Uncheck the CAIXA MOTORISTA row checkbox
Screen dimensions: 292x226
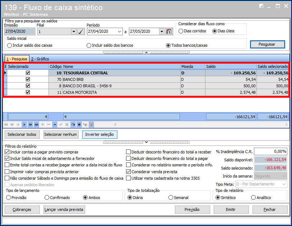click(28, 92)
